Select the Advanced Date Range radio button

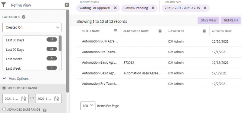pyautogui.click(x=4, y=109)
